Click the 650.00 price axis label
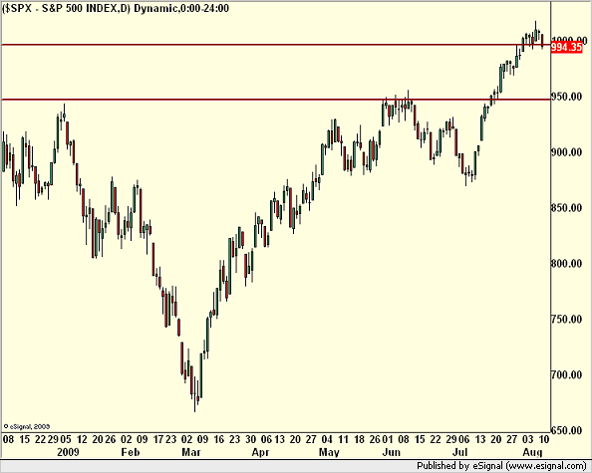This screenshot has height=473, width=592. coord(567,429)
